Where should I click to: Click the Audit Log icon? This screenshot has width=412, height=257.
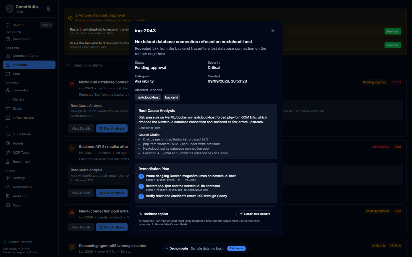tap(8, 196)
